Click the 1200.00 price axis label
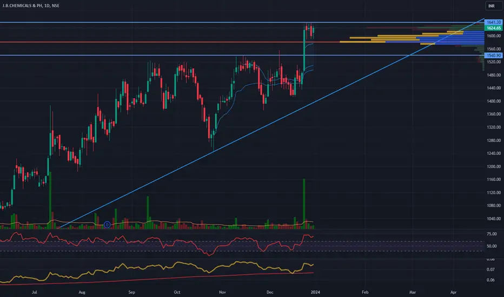 [x=494, y=166]
